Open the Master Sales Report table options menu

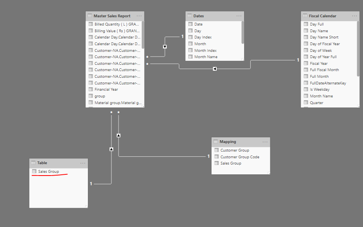click(139, 16)
